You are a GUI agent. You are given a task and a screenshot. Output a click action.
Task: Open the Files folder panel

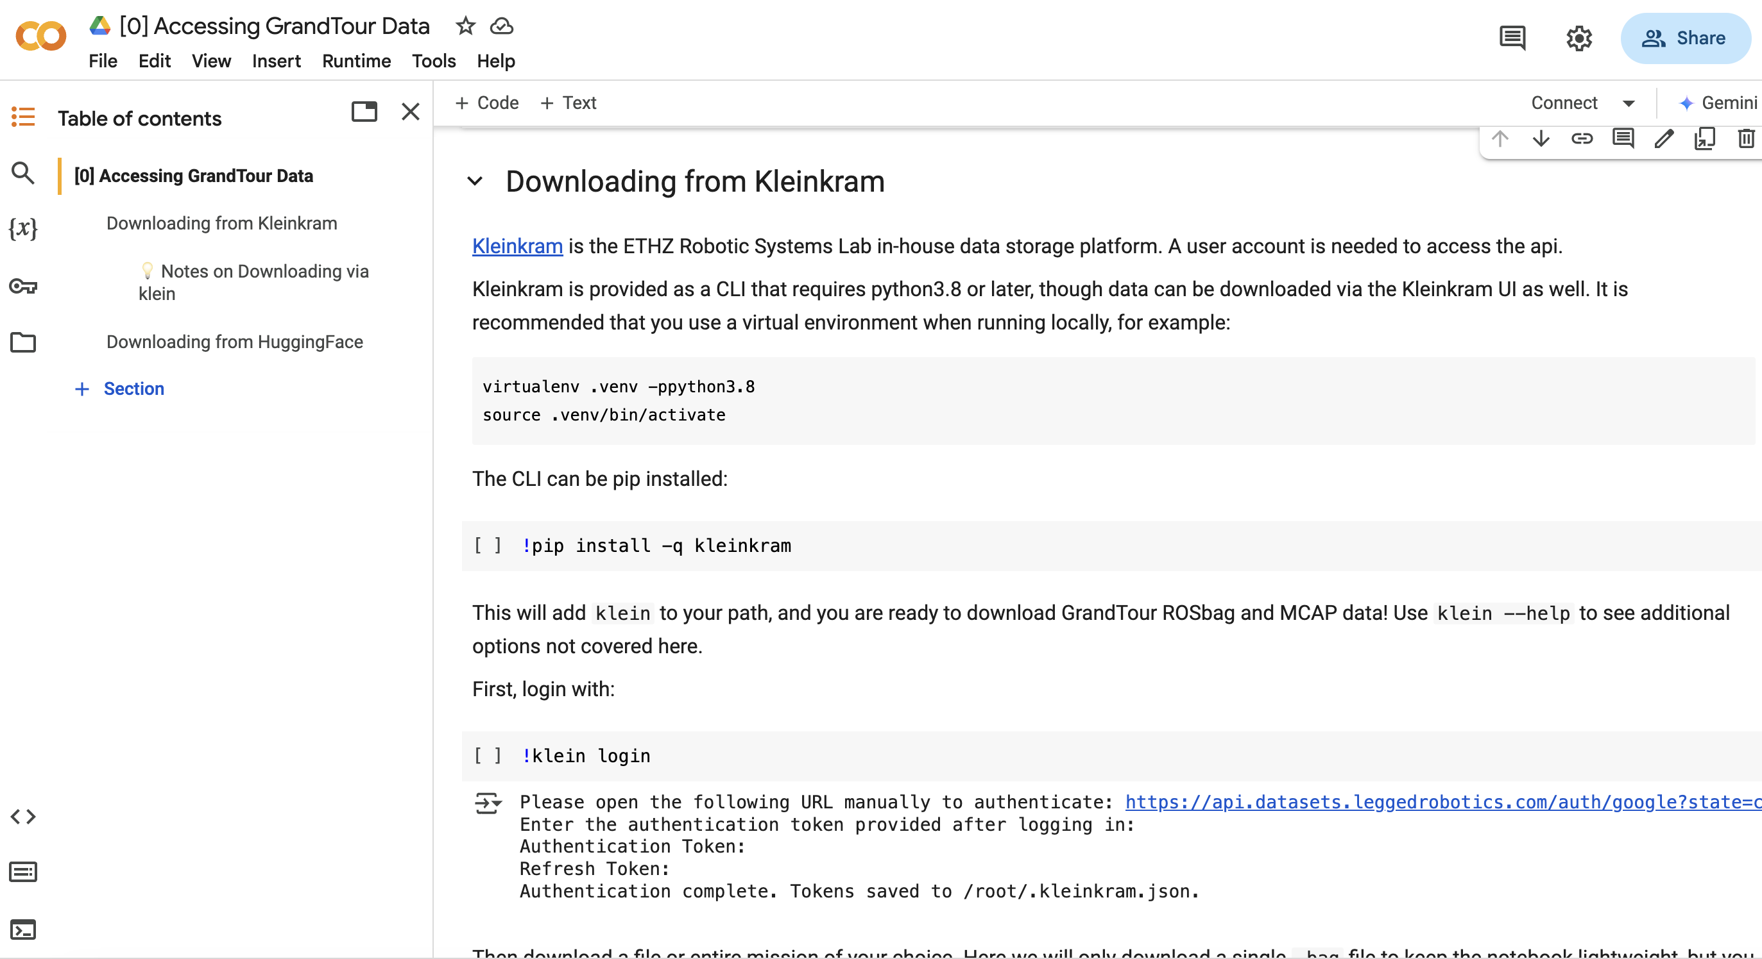pos(23,342)
